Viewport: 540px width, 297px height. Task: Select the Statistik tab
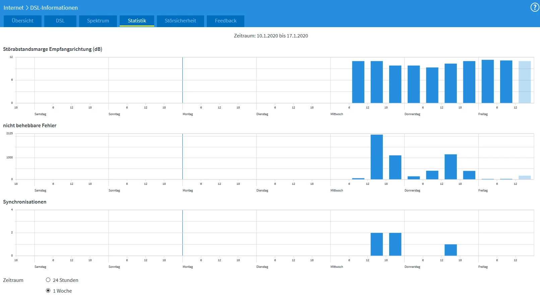[137, 21]
